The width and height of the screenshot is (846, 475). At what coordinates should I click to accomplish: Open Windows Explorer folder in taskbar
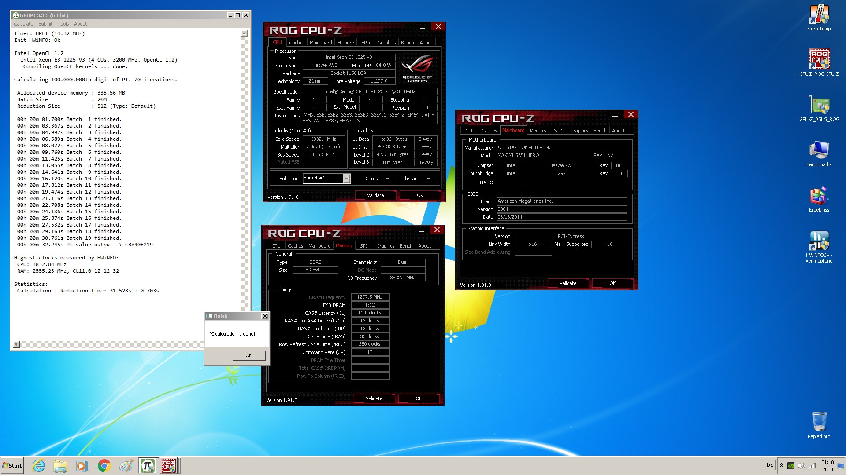tap(60, 466)
